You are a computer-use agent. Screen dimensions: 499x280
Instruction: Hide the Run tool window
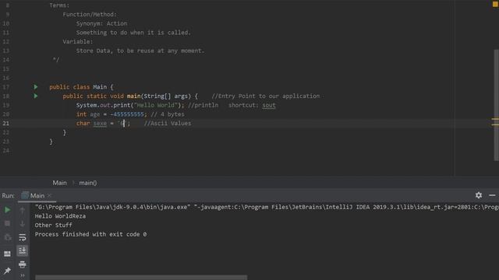(x=492, y=195)
